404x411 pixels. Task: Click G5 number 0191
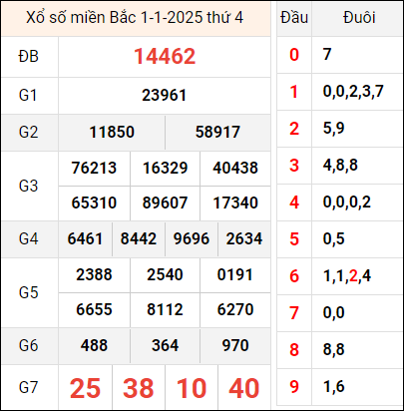point(235,275)
